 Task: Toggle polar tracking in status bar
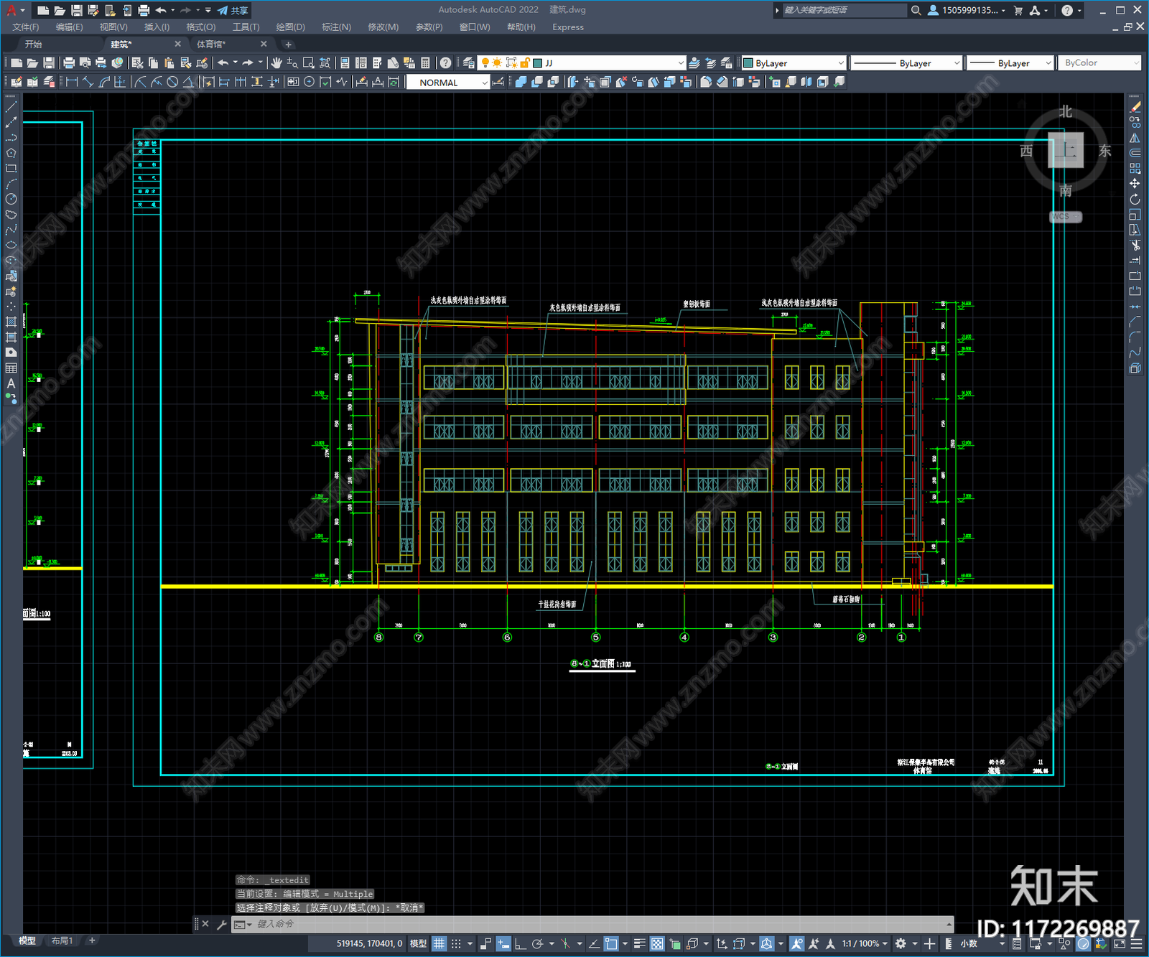click(x=537, y=943)
